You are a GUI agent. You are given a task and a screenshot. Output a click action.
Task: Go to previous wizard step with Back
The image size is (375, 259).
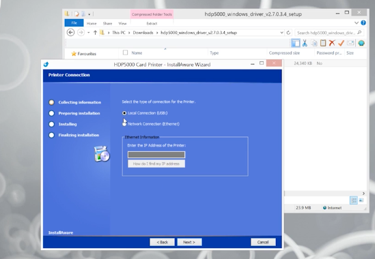[x=162, y=242]
